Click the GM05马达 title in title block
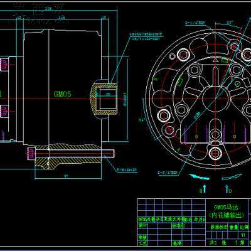 [226, 208]
